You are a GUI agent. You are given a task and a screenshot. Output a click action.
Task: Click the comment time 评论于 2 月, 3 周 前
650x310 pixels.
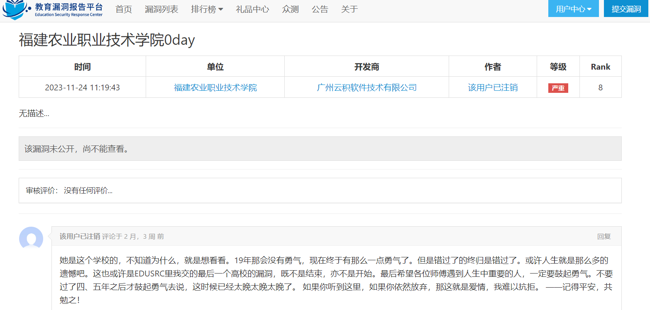(x=133, y=236)
